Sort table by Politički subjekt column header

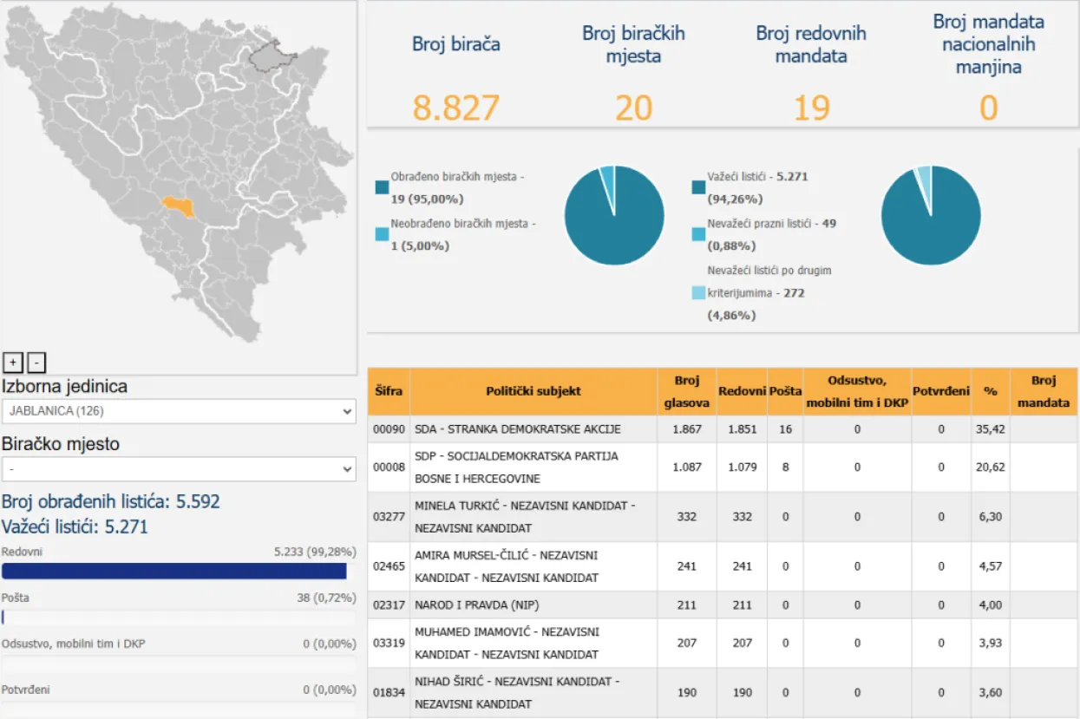tap(533, 391)
